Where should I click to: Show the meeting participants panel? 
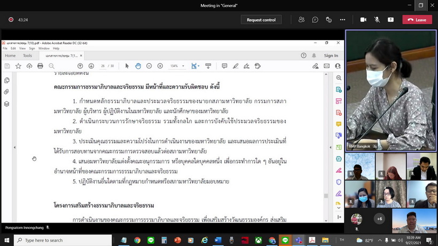click(301, 20)
